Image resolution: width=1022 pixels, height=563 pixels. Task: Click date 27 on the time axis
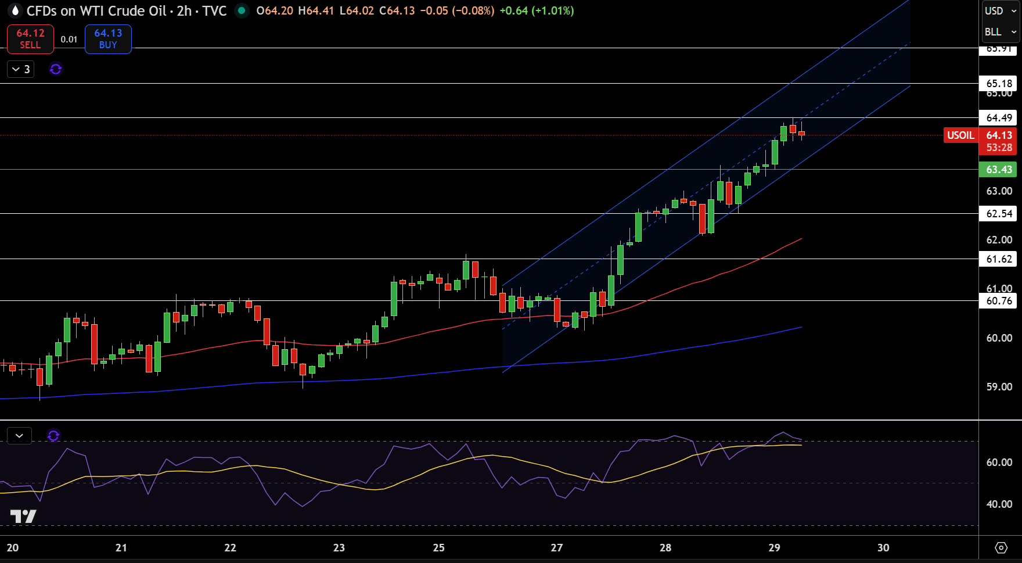pos(556,547)
